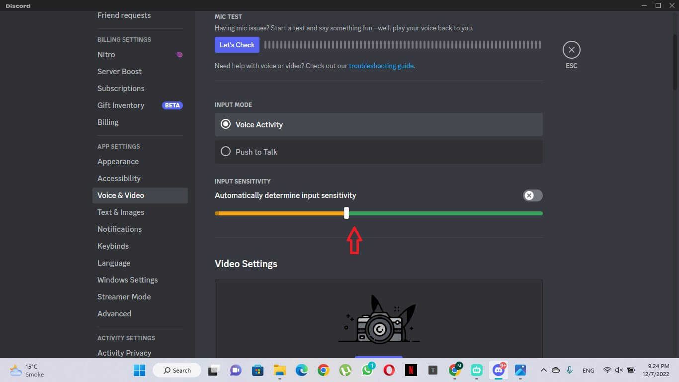The image size is (679, 382).
Task: Select Voice & Video in sidebar
Action: coord(140,195)
